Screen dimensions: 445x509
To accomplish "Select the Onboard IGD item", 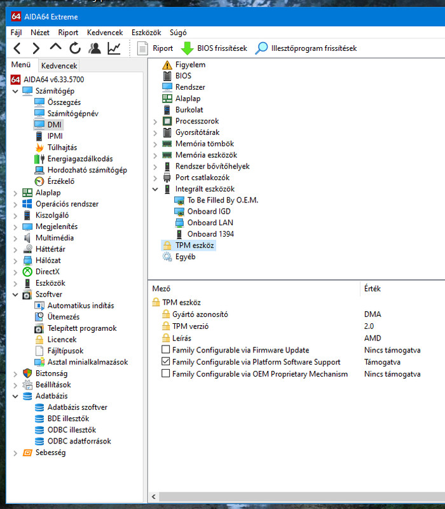I will [209, 211].
